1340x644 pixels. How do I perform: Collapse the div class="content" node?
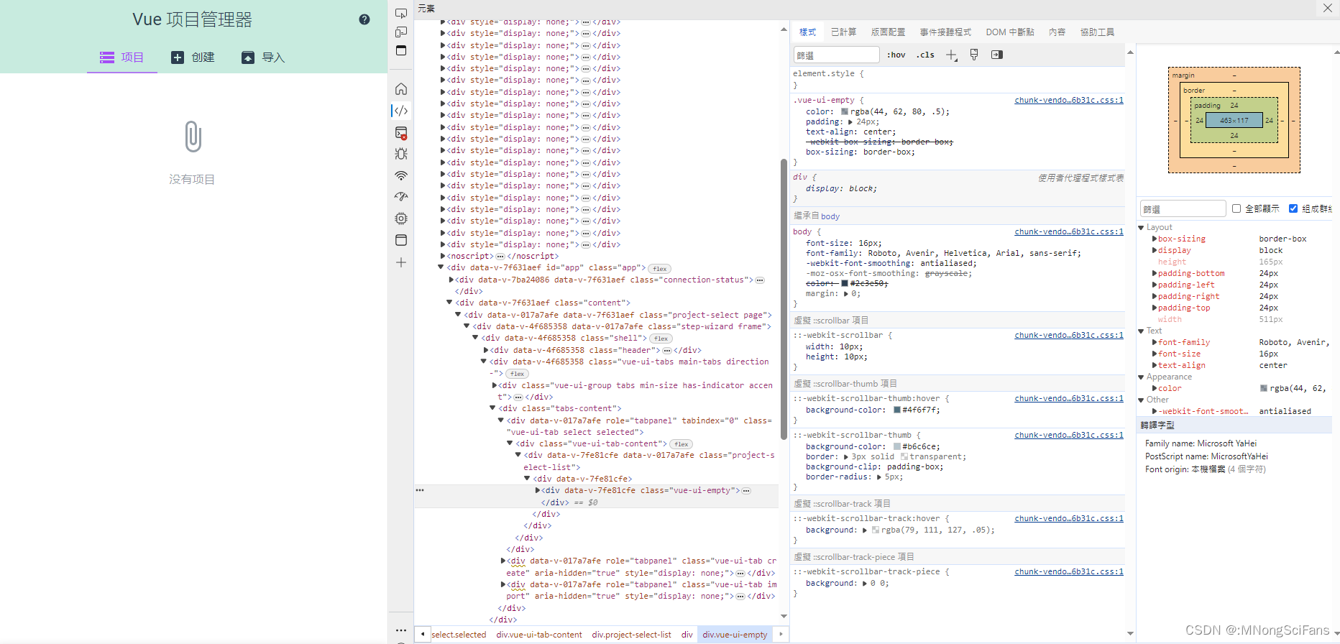click(450, 303)
